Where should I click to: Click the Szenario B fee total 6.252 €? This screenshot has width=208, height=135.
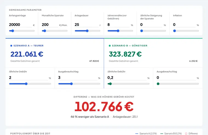point(193,61)
